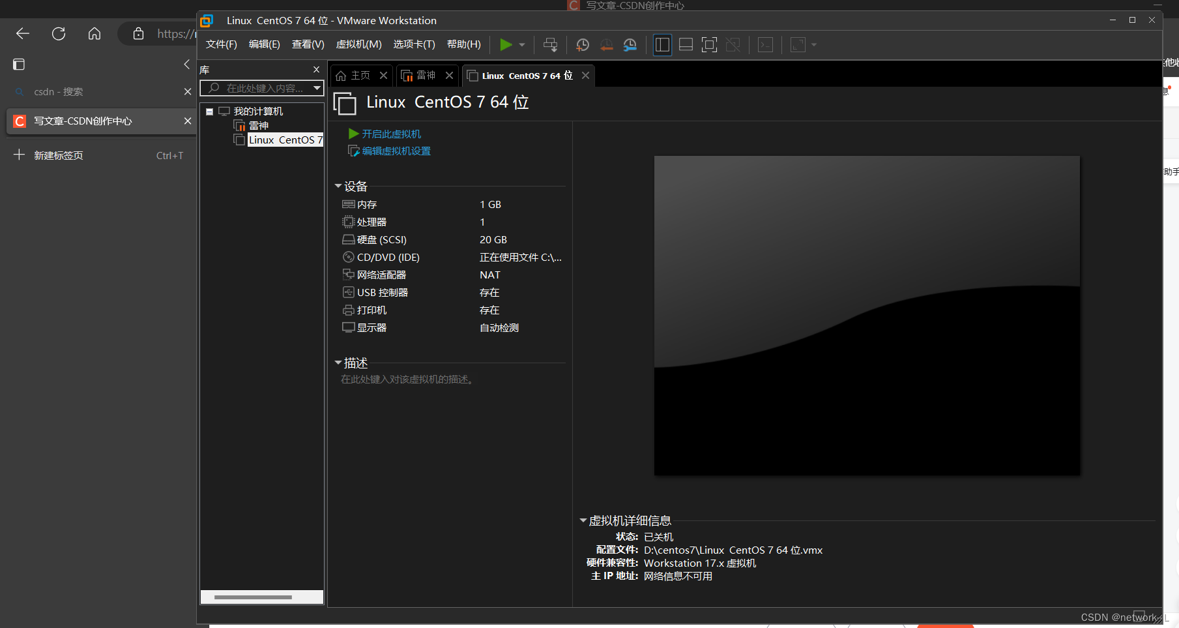Open the stretch display dropdown arrow
1179x628 pixels.
(814, 45)
